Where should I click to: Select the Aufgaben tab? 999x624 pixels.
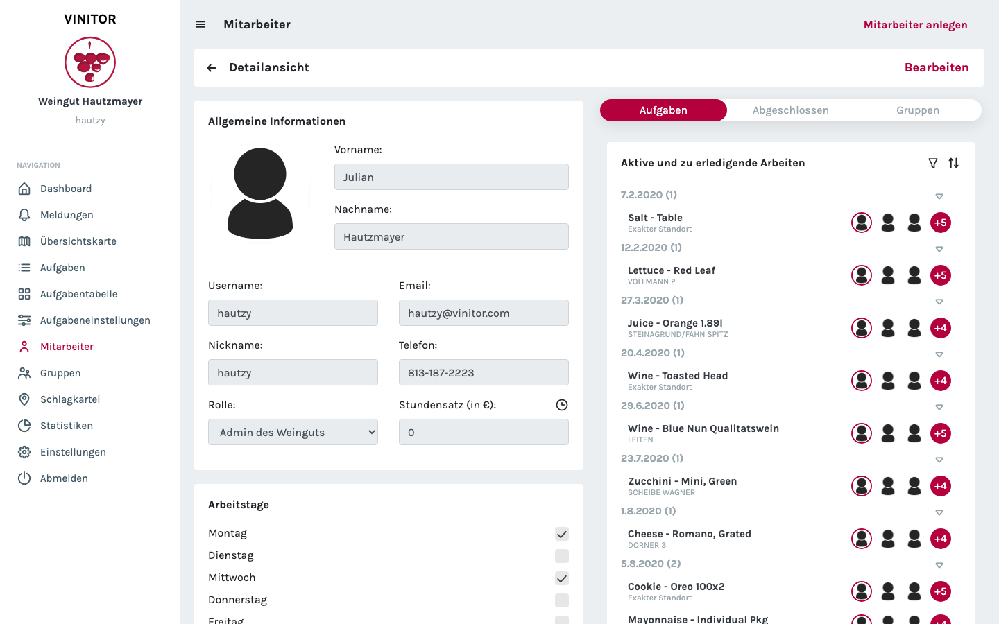663,110
